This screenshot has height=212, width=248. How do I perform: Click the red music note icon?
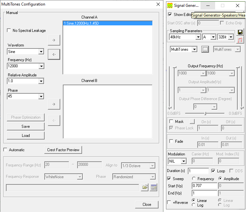(241, 40)
